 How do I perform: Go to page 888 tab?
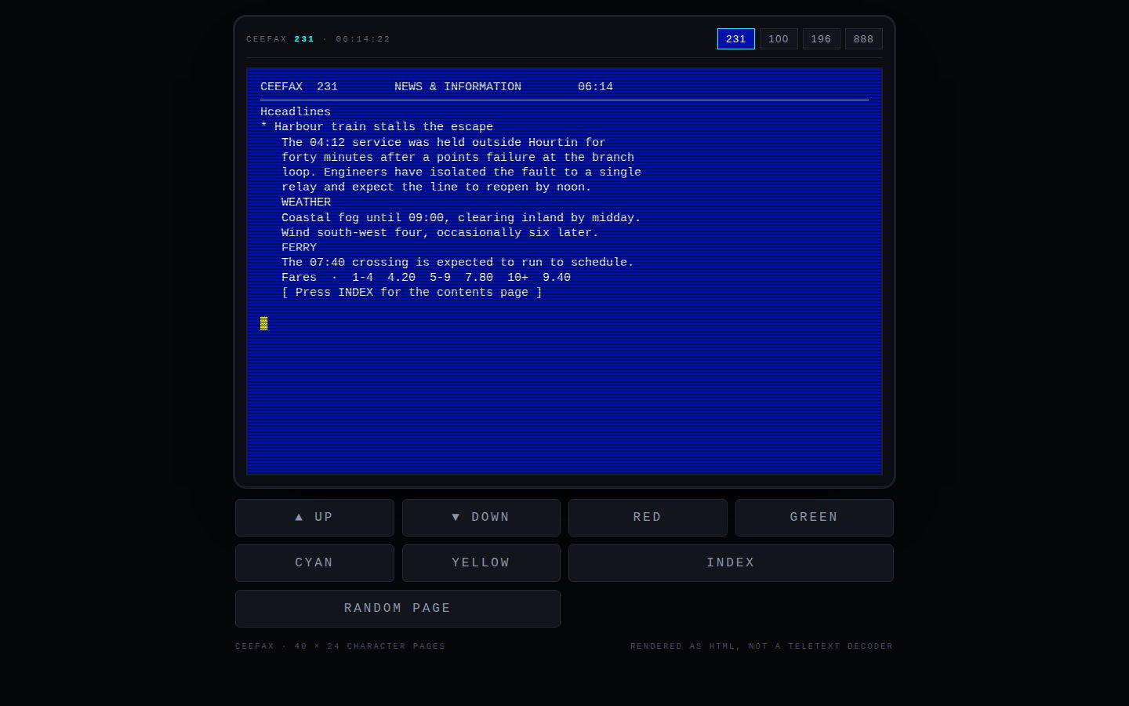click(863, 39)
